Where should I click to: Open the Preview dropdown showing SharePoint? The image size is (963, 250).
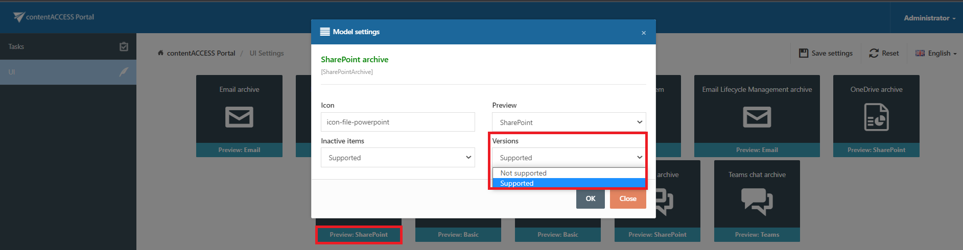pos(569,122)
